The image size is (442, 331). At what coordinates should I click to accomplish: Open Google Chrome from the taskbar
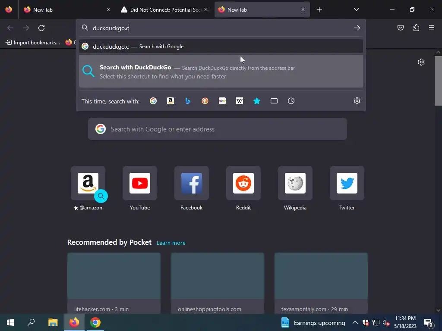pos(95,322)
